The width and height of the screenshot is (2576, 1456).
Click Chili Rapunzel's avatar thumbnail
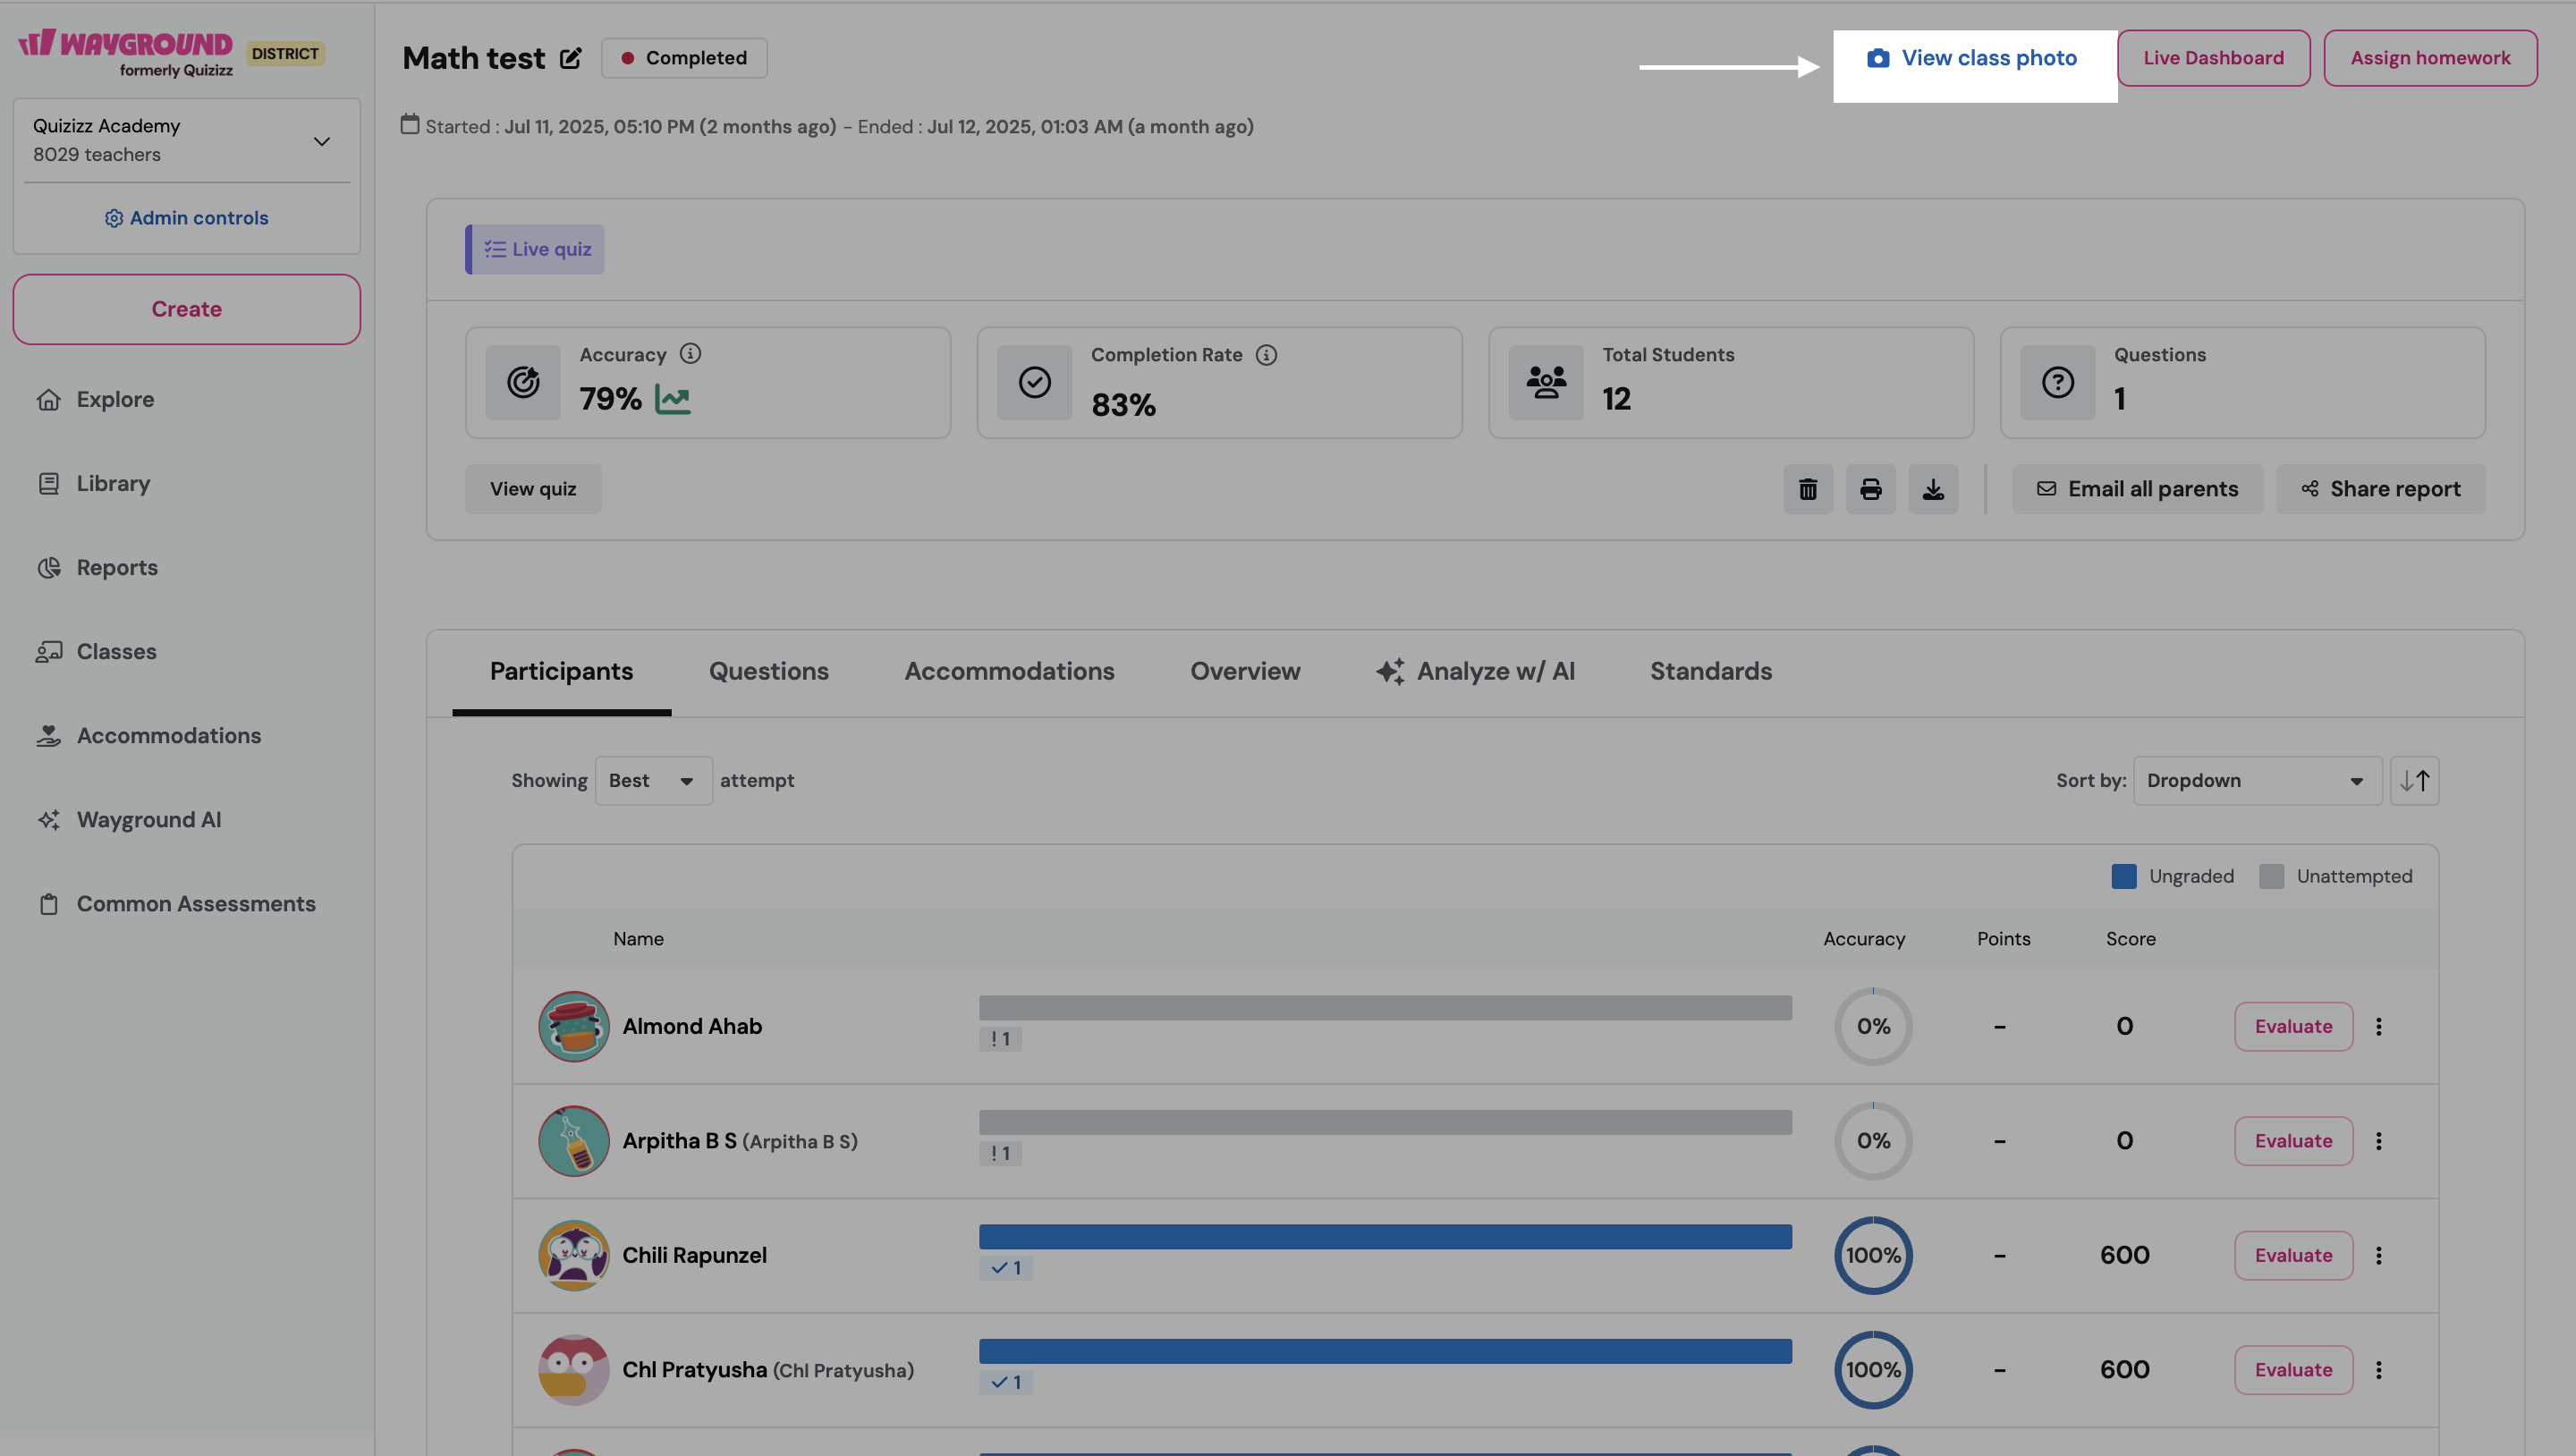click(x=573, y=1255)
